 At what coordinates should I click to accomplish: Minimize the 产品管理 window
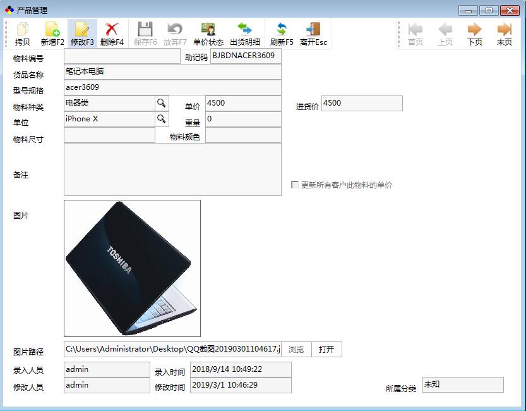pyautogui.click(x=469, y=11)
